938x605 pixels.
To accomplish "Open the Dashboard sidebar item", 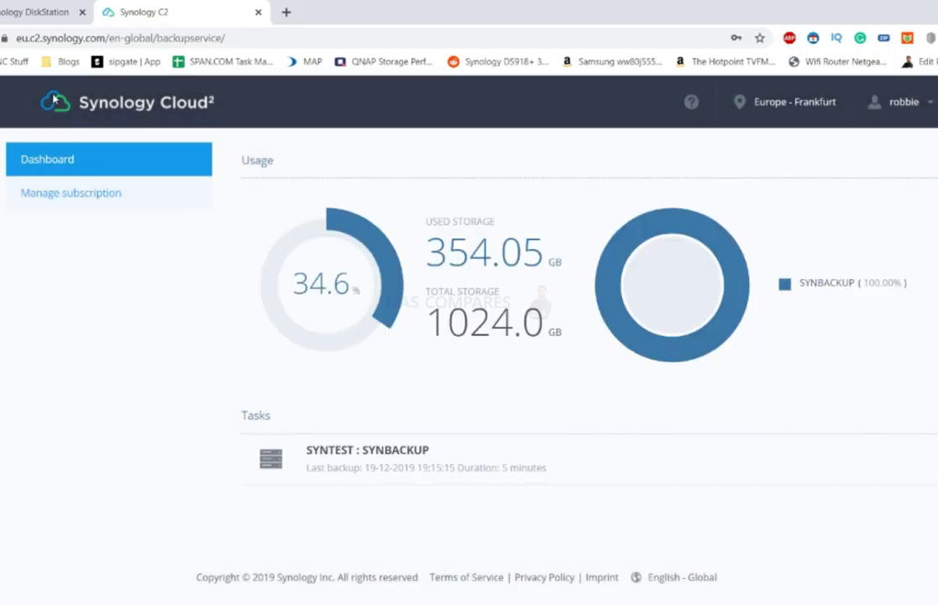I will (109, 159).
